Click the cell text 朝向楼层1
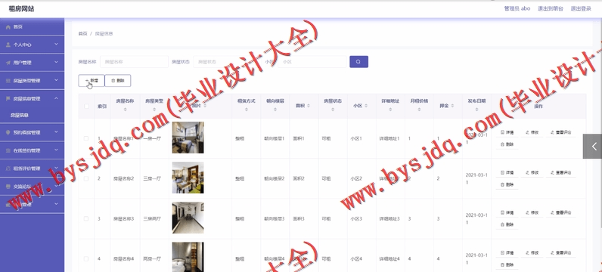This screenshot has height=272, width=602. [x=274, y=138]
